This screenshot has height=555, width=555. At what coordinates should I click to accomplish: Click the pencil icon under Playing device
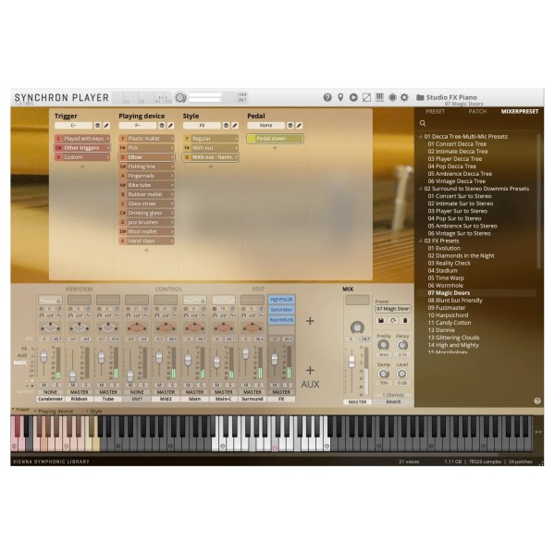[x=170, y=125]
